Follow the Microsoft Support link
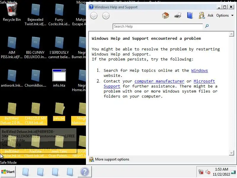The height and width of the screenshot is (178, 237). 204,81
